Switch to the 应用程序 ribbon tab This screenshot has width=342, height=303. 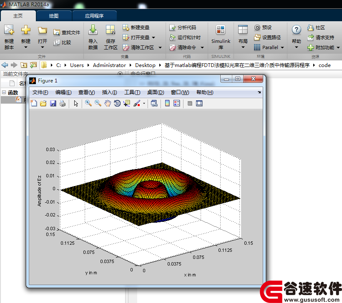point(94,16)
